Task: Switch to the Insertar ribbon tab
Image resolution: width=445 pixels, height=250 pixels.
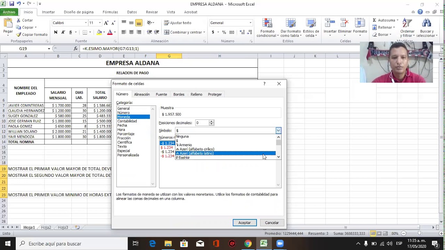Action: coord(48,12)
